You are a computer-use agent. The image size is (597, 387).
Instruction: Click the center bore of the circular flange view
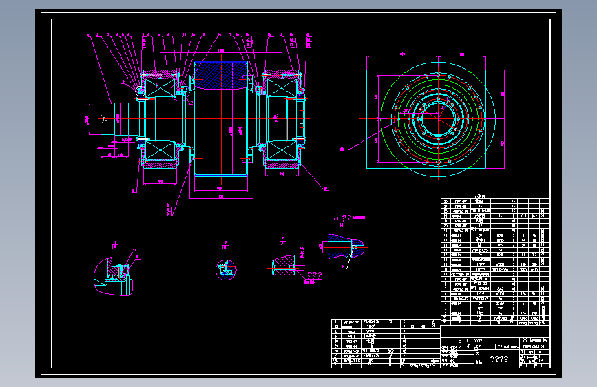click(x=438, y=119)
